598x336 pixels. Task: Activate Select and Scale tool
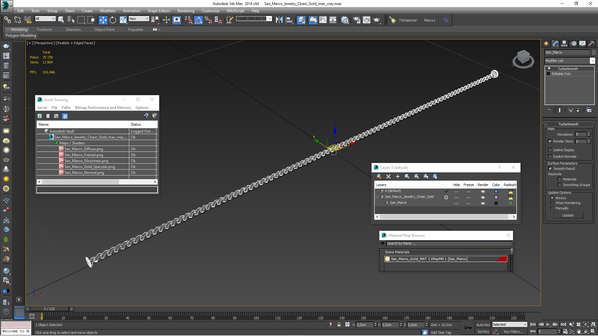click(123, 20)
